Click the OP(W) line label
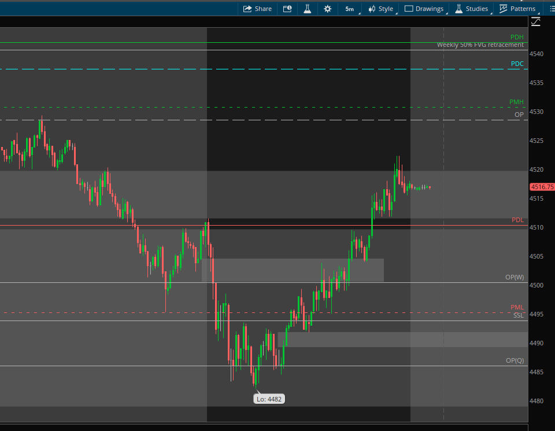The width and height of the screenshot is (555, 431). [515, 277]
